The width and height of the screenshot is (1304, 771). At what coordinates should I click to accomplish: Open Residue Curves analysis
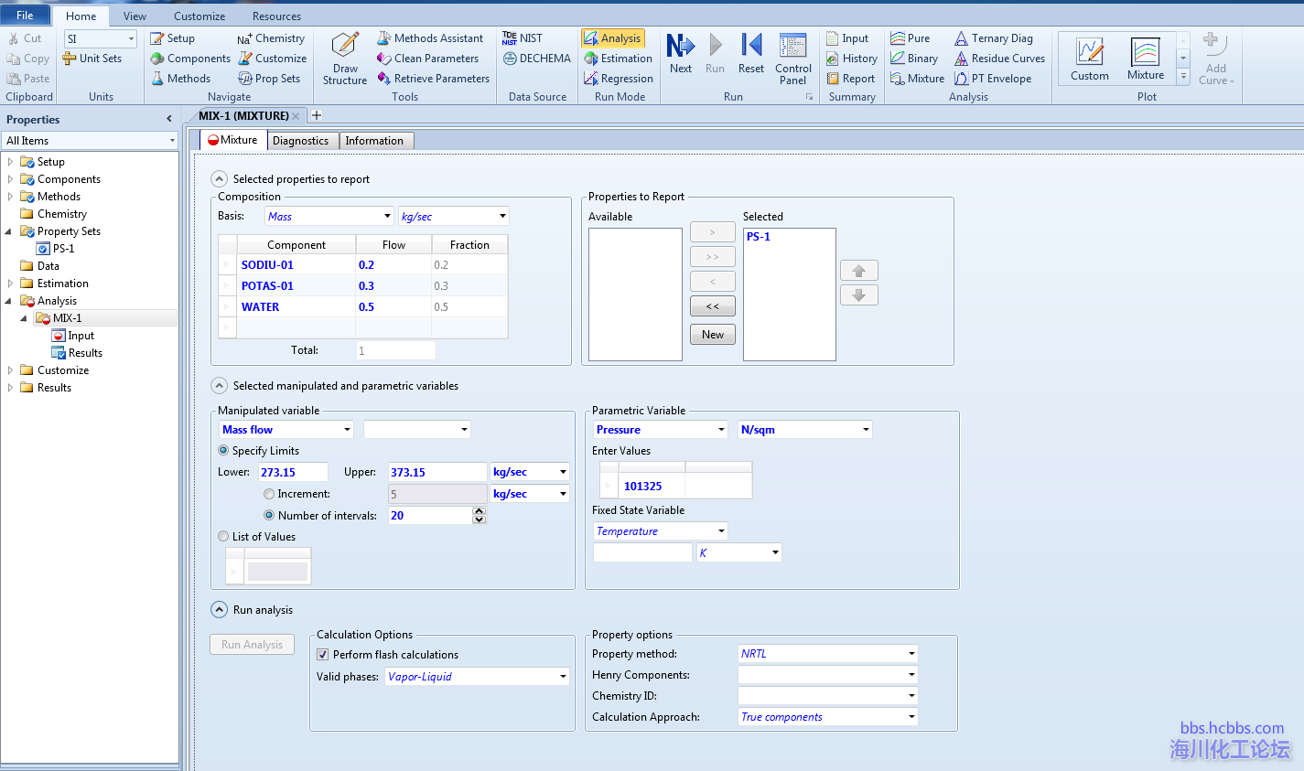(x=999, y=59)
